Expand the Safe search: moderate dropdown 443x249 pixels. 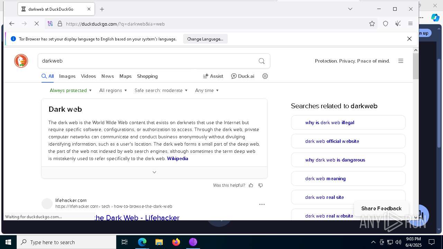click(161, 90)
